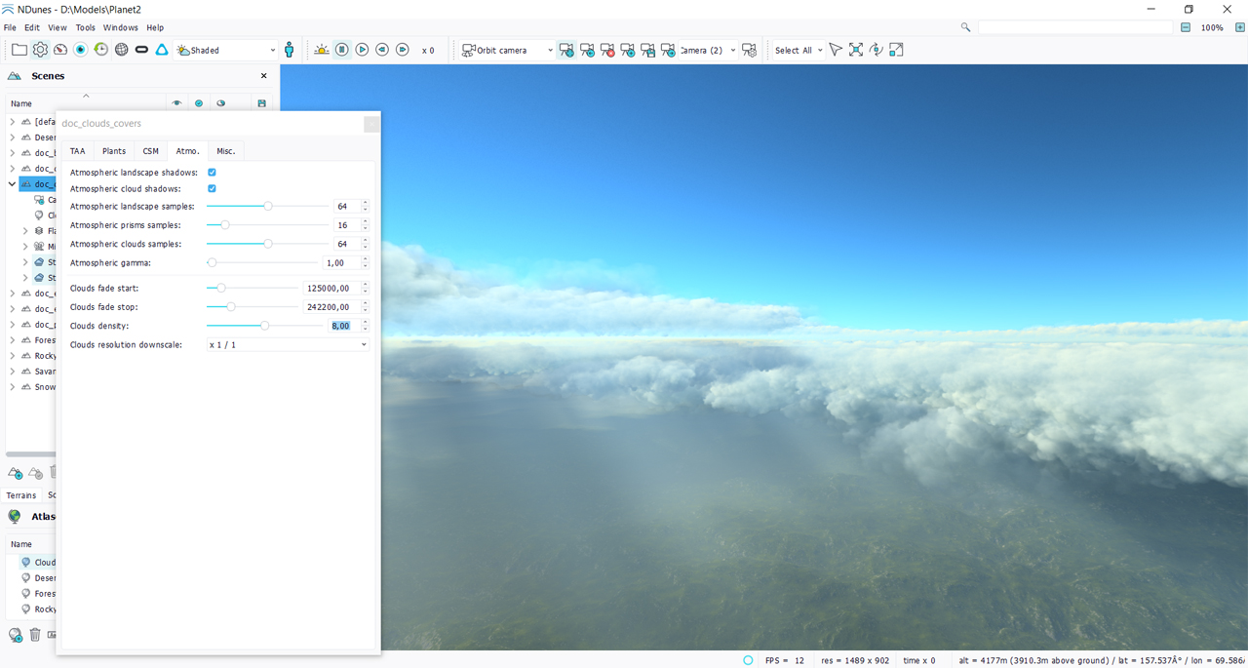
Task: Click the eye visibility column header
Action: coord(176,103)
